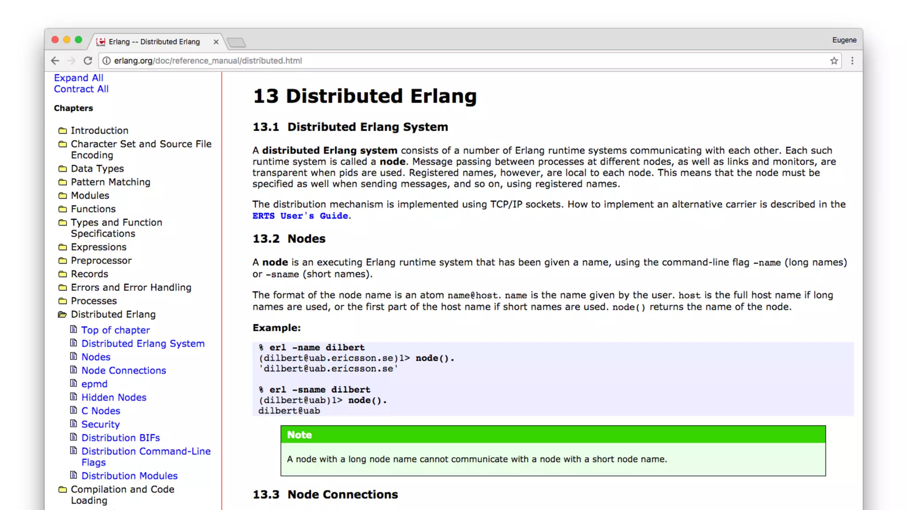This screenshot has width=907, height=510.
Task: Go to the Hidden Nodes section
Action: pyautogui.click(x=113, y=398)
